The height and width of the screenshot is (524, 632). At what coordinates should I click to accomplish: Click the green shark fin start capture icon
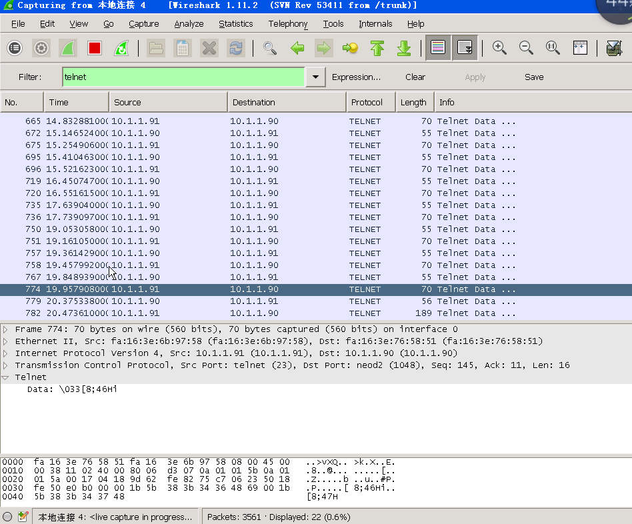point(68,48)
